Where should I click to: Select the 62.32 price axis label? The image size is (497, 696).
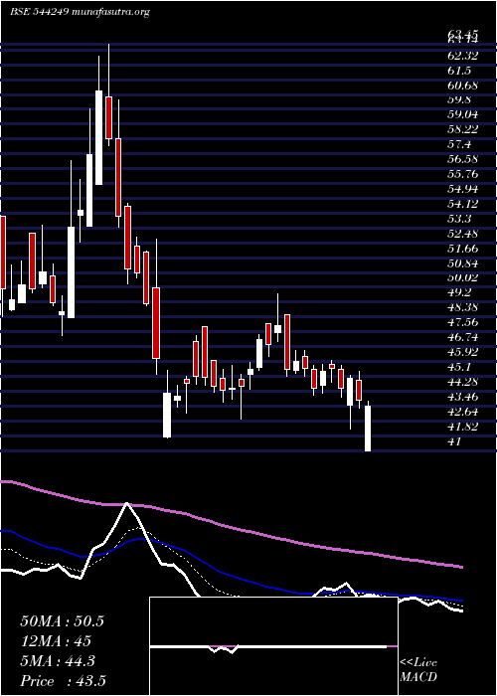463,56
